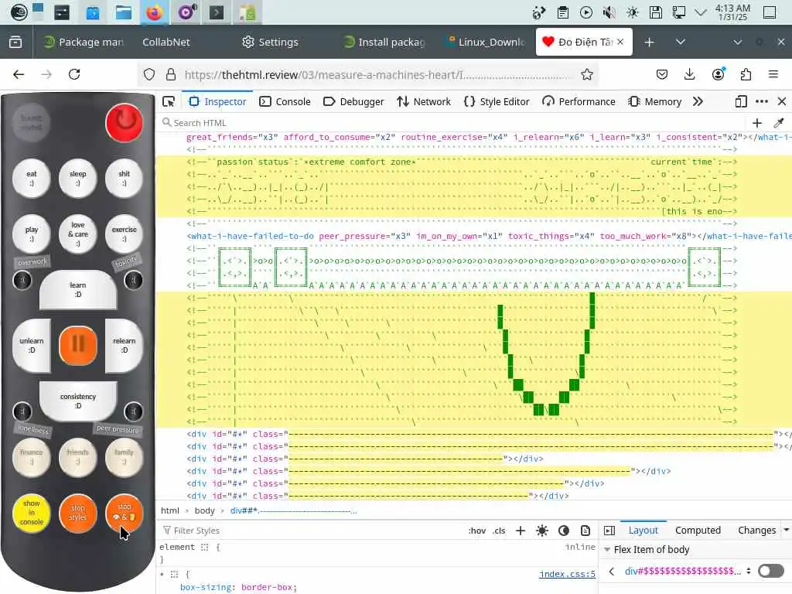The image size is (792, 594).
Task: Open the Firefox downloads panel
Action: [689, 75]
